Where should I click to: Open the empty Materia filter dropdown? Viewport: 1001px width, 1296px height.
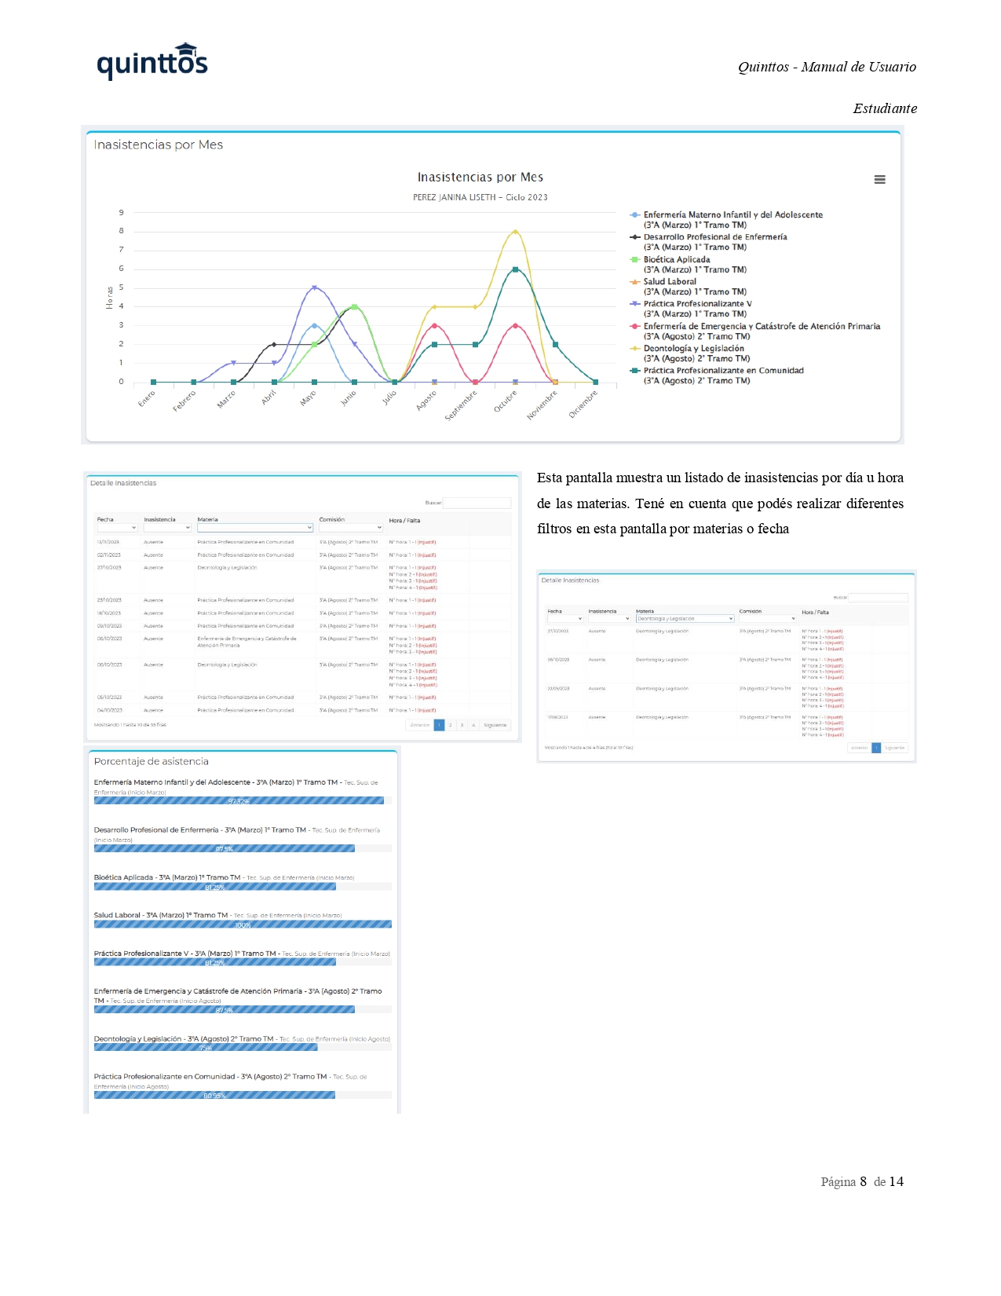(x=255, y=528)
